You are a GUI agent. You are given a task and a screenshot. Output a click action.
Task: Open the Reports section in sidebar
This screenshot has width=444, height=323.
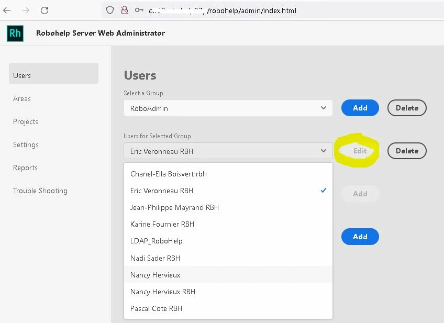click(25, 168)
